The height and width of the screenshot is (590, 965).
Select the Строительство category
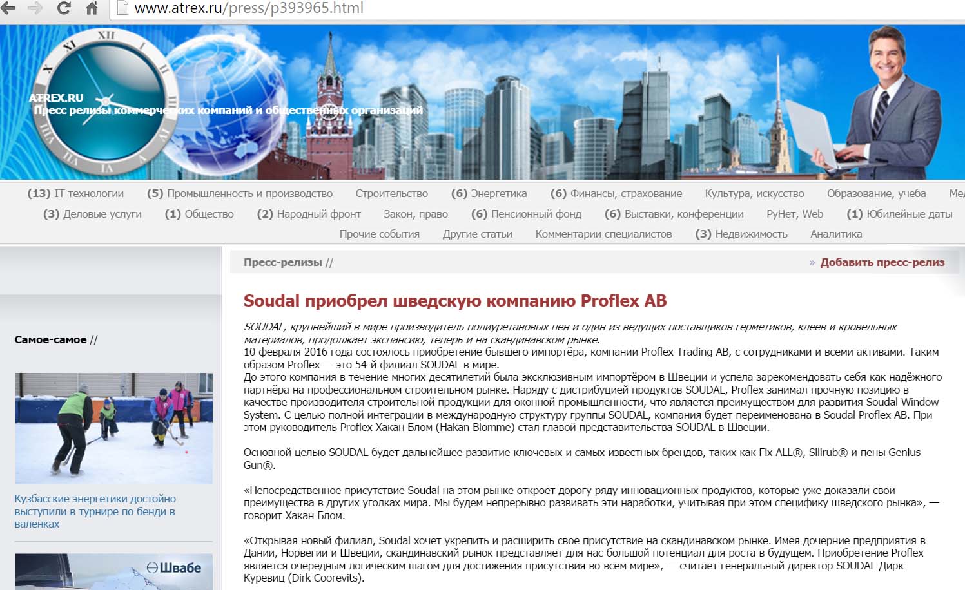(392, 193)
